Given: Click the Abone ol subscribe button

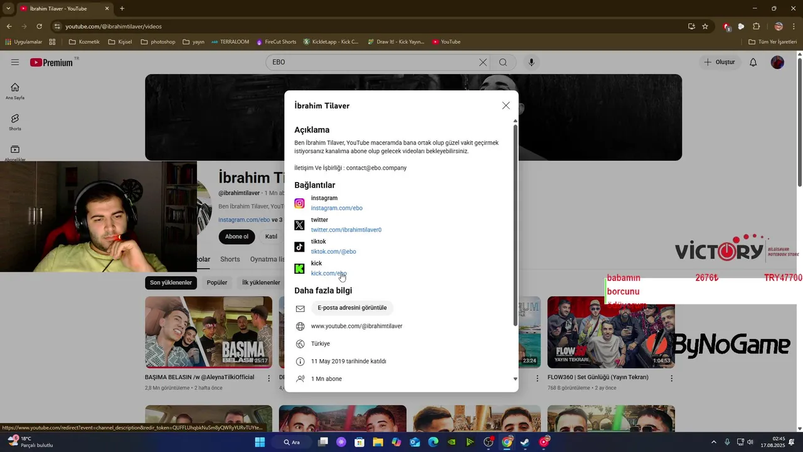Looking at the screenshot, I should tap(237, 237).
